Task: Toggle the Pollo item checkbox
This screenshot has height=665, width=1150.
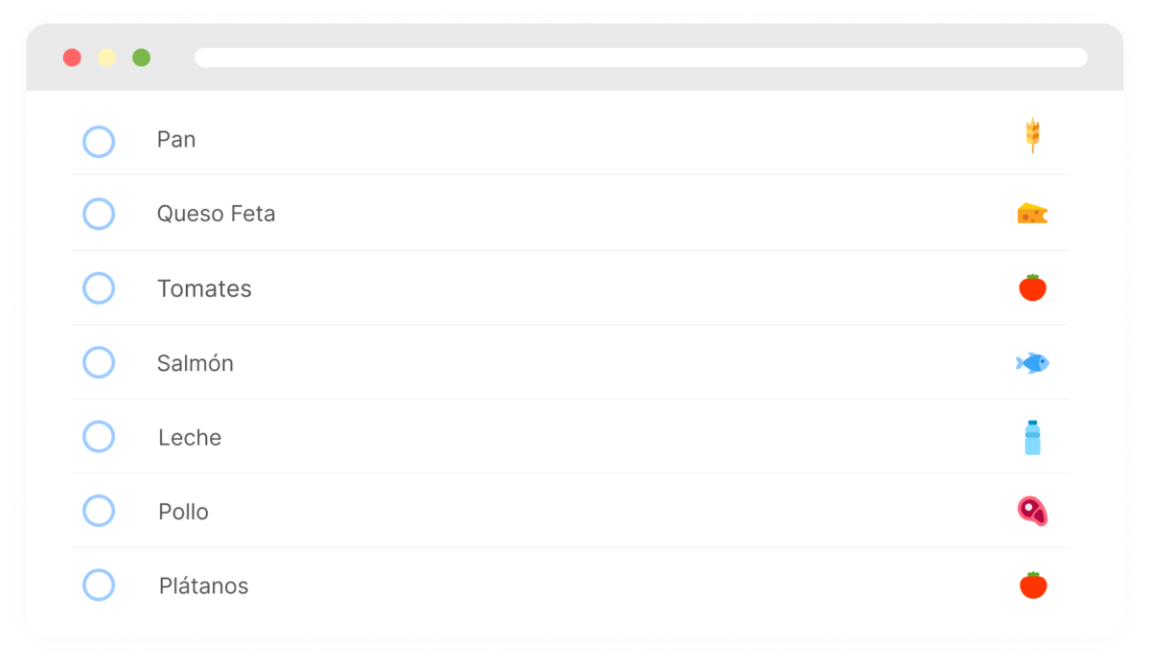Action: [x=99, y=511]
